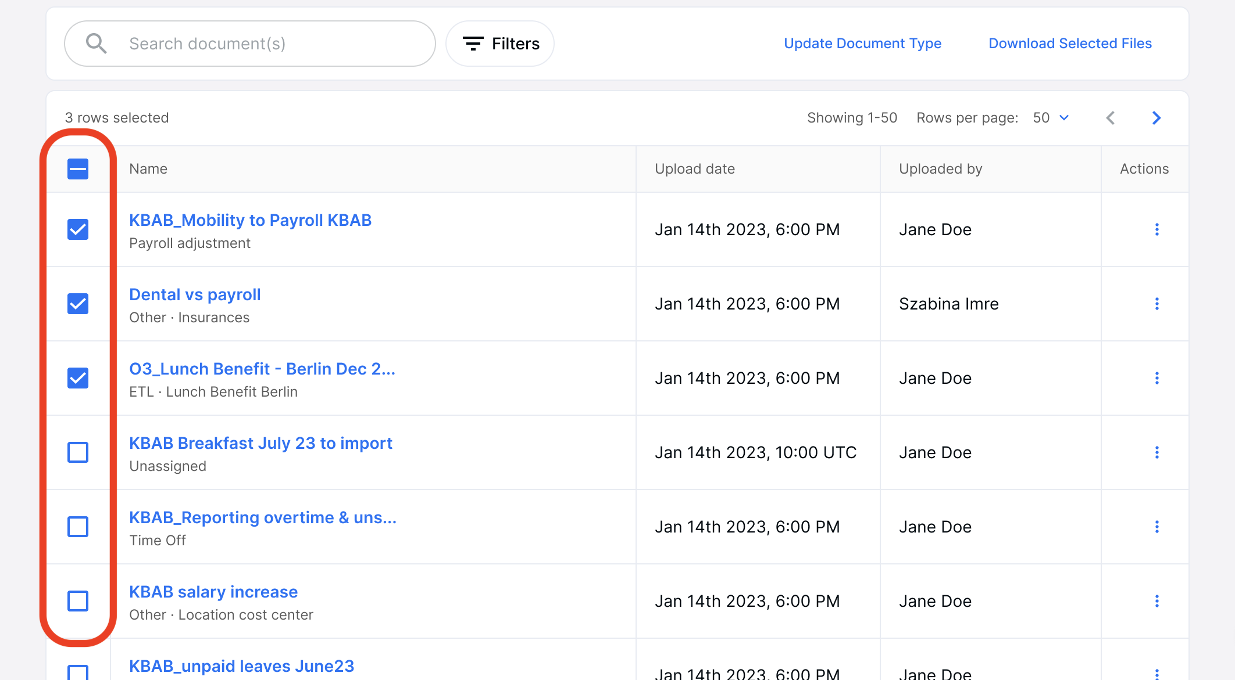Open actions menu for KBAB Breakfast July 23

(x=1157, y=452)
